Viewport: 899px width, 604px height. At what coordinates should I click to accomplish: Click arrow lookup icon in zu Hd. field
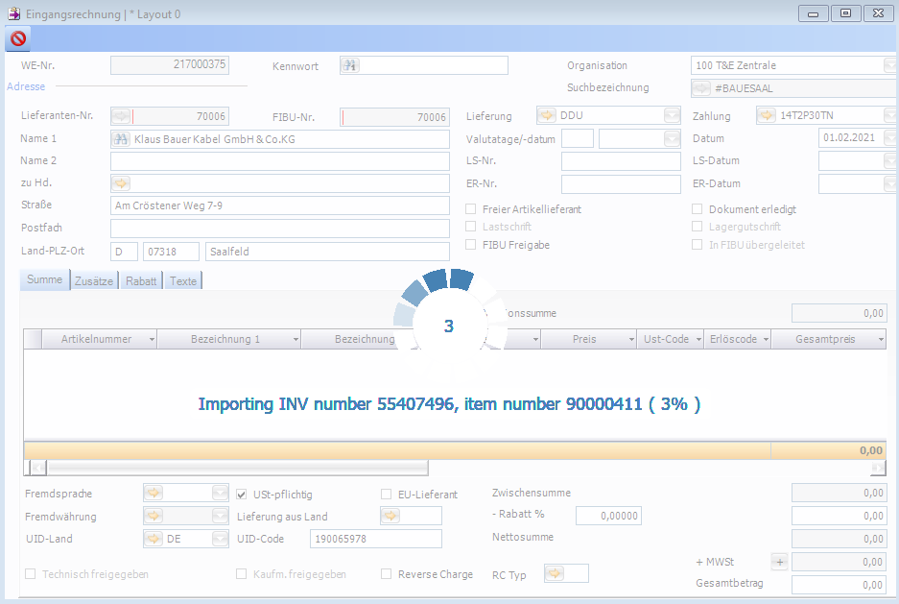pos(121,183)
